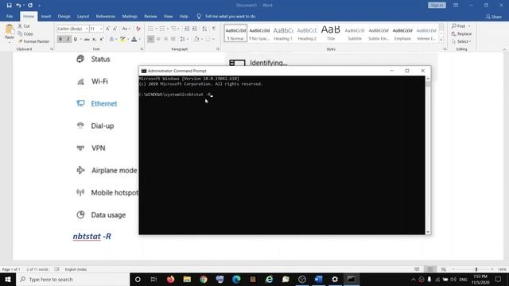The height and width of the screenshot is (286, 509).
Task: Open Firefox from the taskbar
Action: point(170,279)
